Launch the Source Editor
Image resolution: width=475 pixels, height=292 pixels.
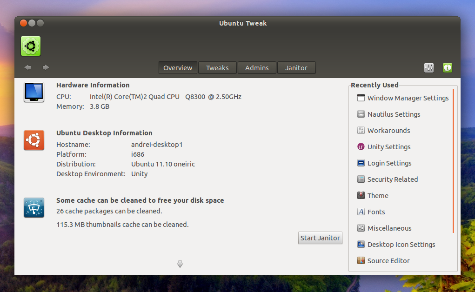[388, 260]
